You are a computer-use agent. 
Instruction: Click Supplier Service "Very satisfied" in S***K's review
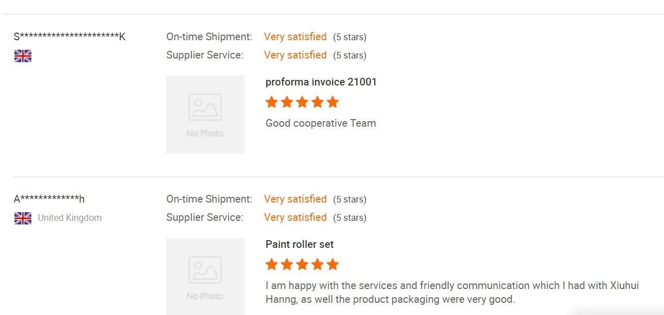(x=295, y=55)
